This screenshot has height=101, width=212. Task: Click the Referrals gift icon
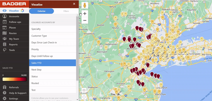tap(5, 87)
